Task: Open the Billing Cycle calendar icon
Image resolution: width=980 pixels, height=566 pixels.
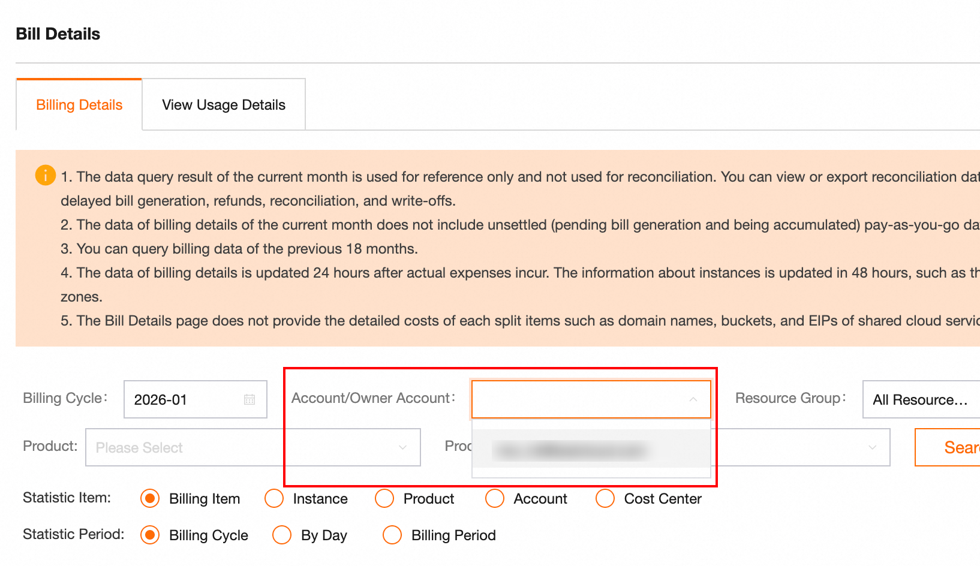Action: pos(249,399)
